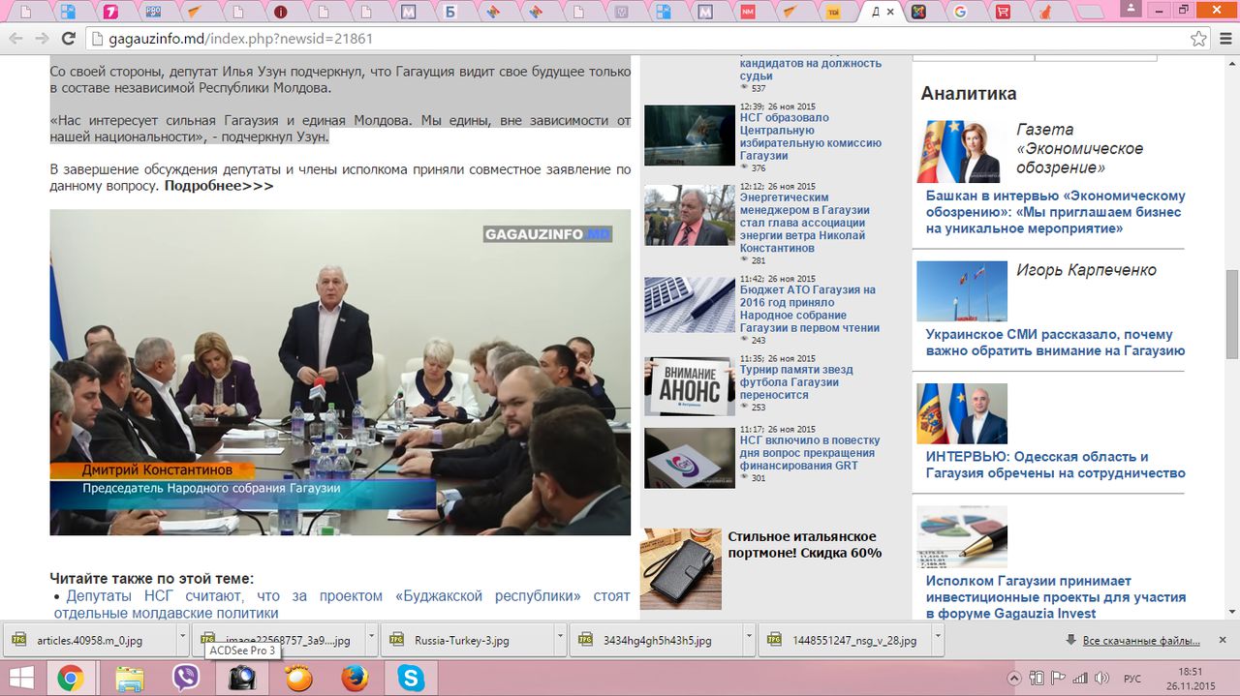Close the downloads bar
Image resolution: width=1240 pixels, height=696 pixels.
coord(1224,641)
